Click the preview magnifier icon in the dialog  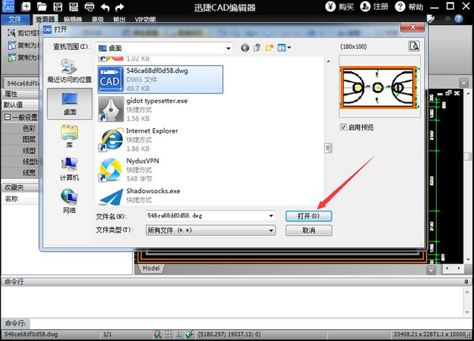point(414,46)
